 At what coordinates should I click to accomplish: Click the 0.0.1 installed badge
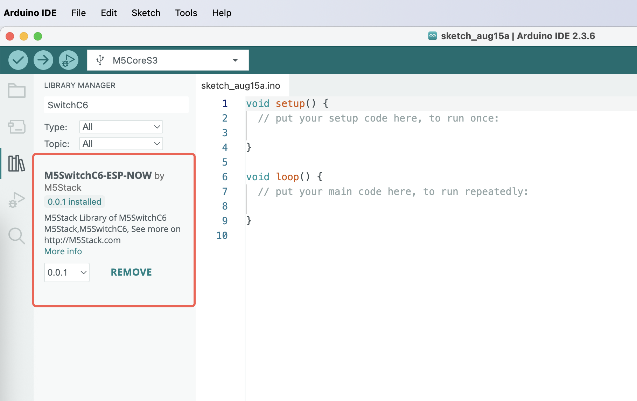[75, 202]
